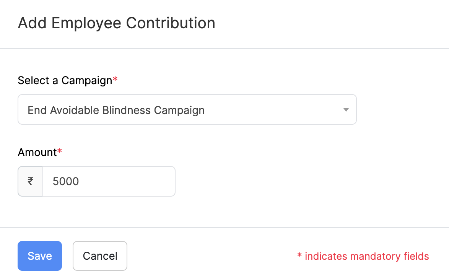Click the Amount field label
Screen dimensions: 449x280
click(x=37, y=152)
